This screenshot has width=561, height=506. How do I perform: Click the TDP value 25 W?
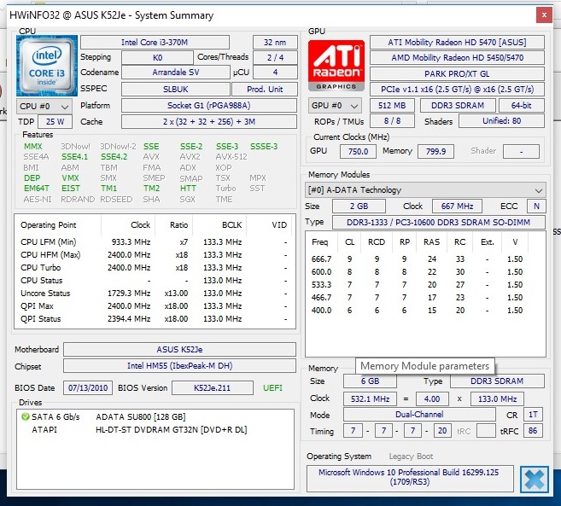(x=55, y=121)
